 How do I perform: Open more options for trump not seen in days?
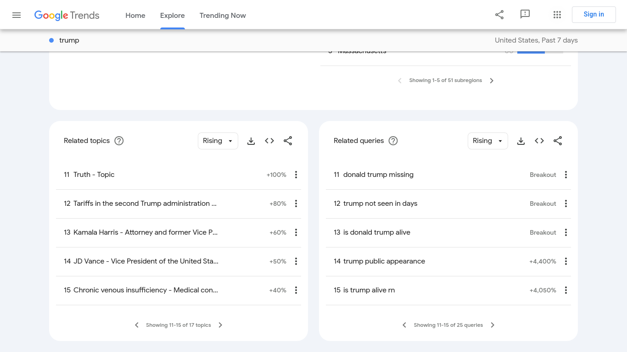(x=566, y=203)
